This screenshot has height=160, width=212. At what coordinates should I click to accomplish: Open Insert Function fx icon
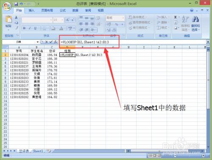tap(56, 42)
